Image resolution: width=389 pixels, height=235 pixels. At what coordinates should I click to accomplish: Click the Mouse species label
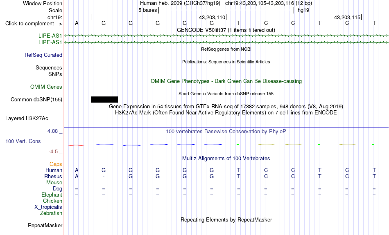[54, 183]
